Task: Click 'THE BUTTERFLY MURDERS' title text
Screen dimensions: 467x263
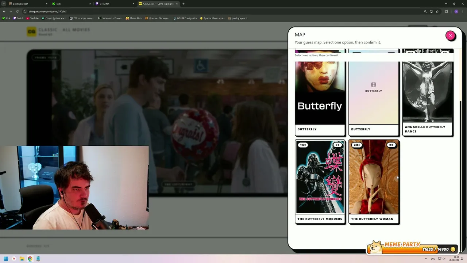Action: coord(320,219)
